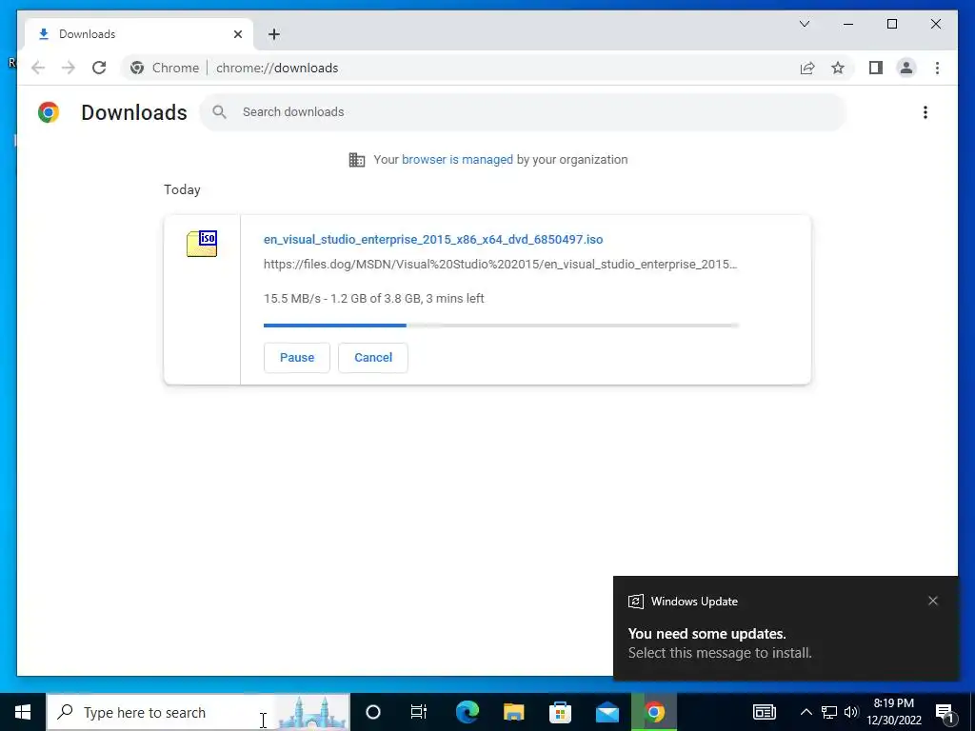This screenshot has height=731, width=975.
Task: Expand the tab search chevron
Action: click(804, 24)
